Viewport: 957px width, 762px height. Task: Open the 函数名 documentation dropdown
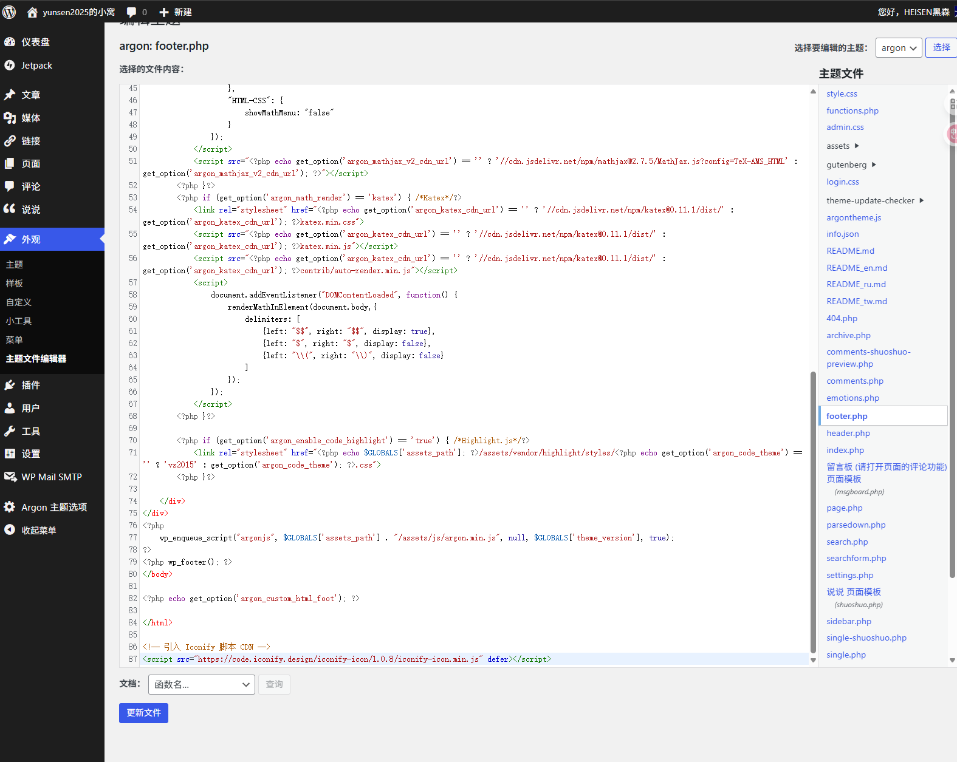pyautogui.click(x=201, y=684)
